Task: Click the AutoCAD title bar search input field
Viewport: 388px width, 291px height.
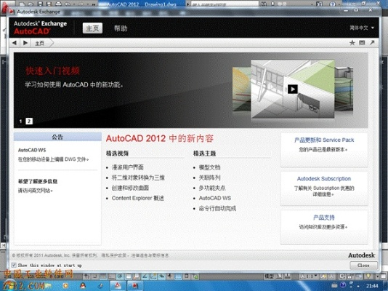Action: coord(225,4)
